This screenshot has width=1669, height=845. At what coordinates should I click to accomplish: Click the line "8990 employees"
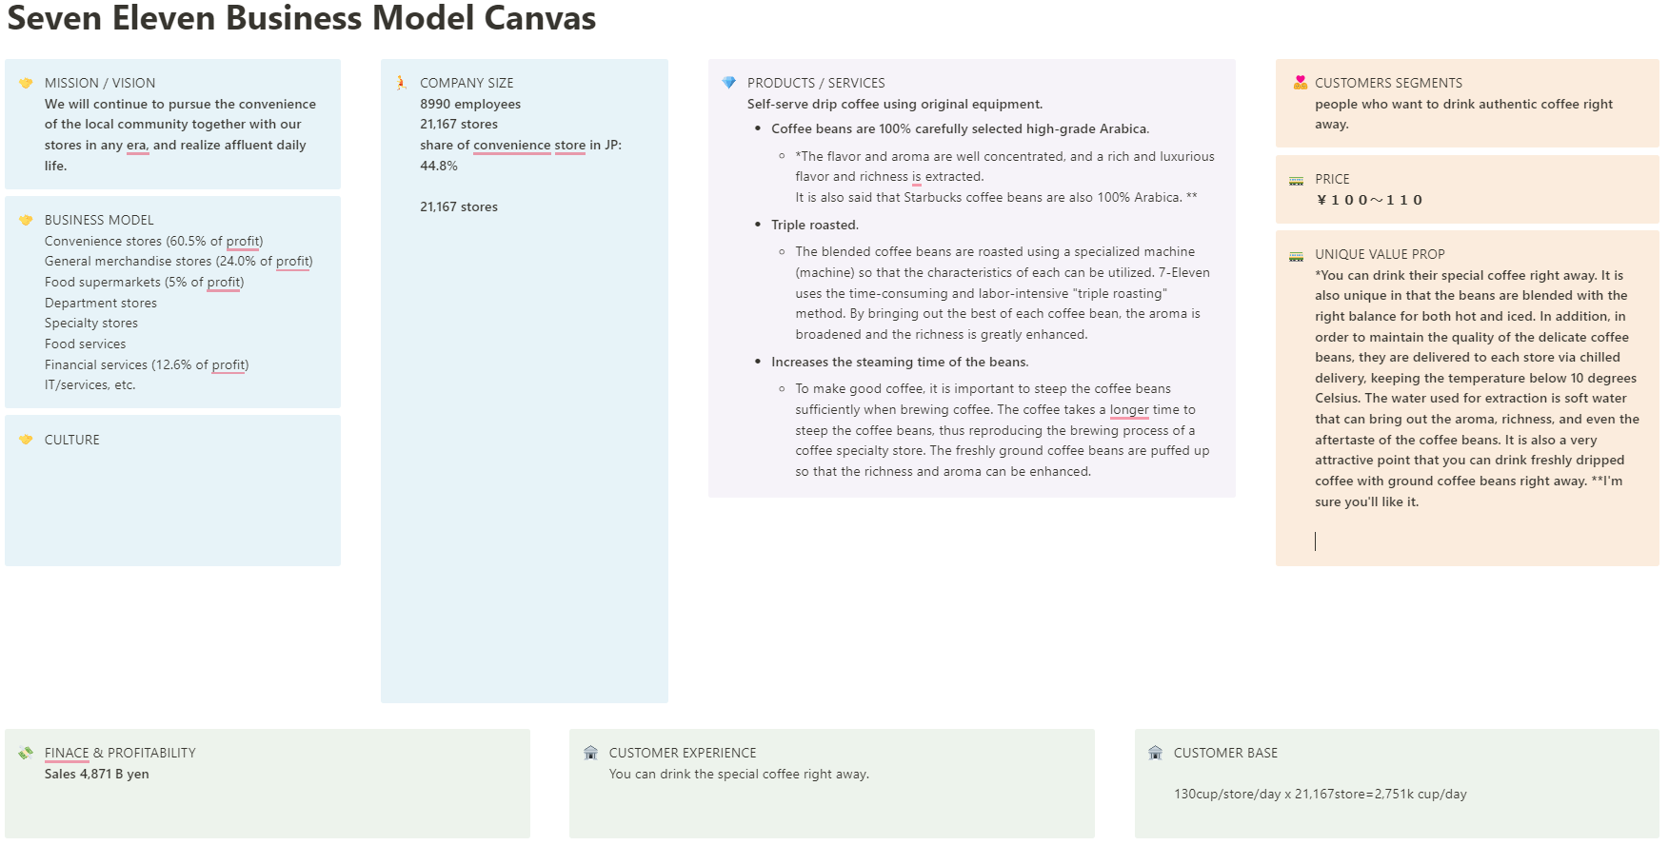470,104
